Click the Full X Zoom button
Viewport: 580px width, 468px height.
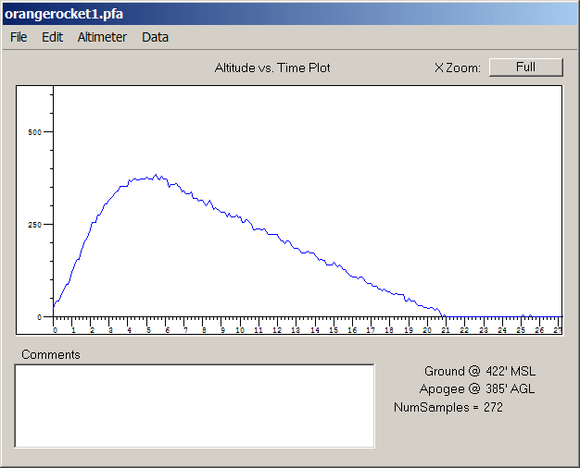click(x=525, y=68)
